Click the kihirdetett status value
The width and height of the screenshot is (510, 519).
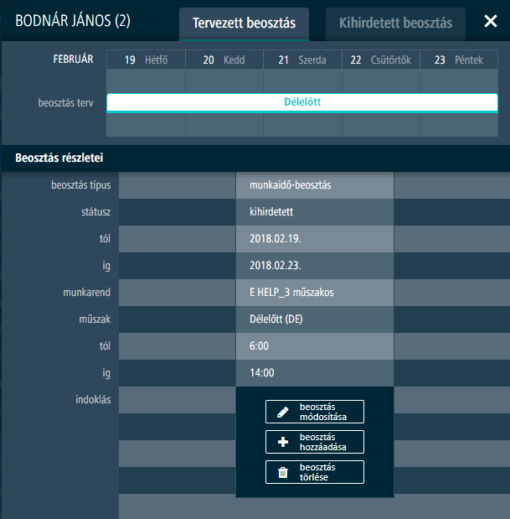(271, 212)
